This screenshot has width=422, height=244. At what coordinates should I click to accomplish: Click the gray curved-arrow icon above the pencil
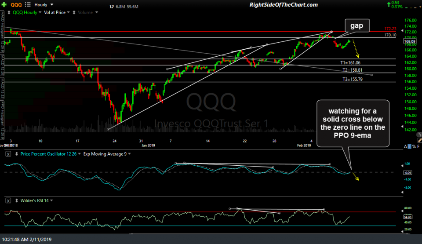point(419,135)
